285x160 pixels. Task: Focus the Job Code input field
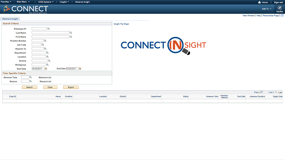tap(37, 44)
